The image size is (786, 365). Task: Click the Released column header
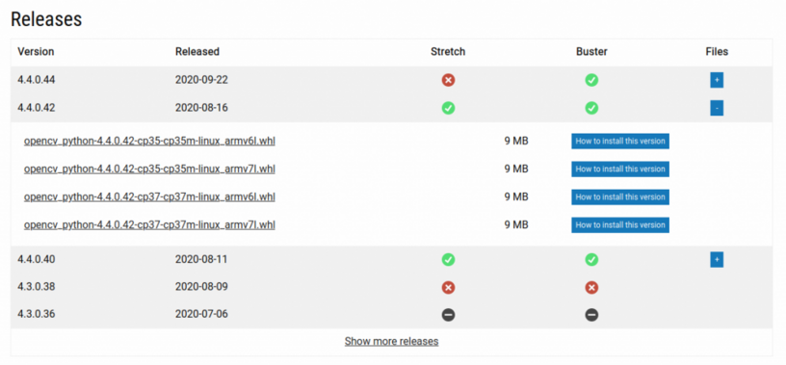pyautogui.click(x=197, y=52)
